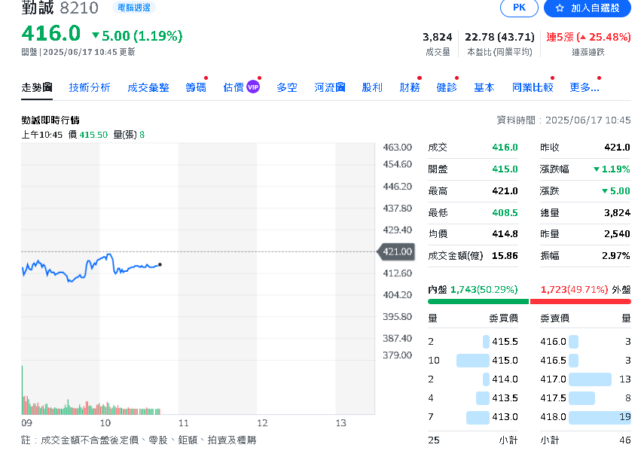The width and height of the screenshot is (641, 463).
Task: Switch to 多空 tab
Action: click(x=287, y=87)
